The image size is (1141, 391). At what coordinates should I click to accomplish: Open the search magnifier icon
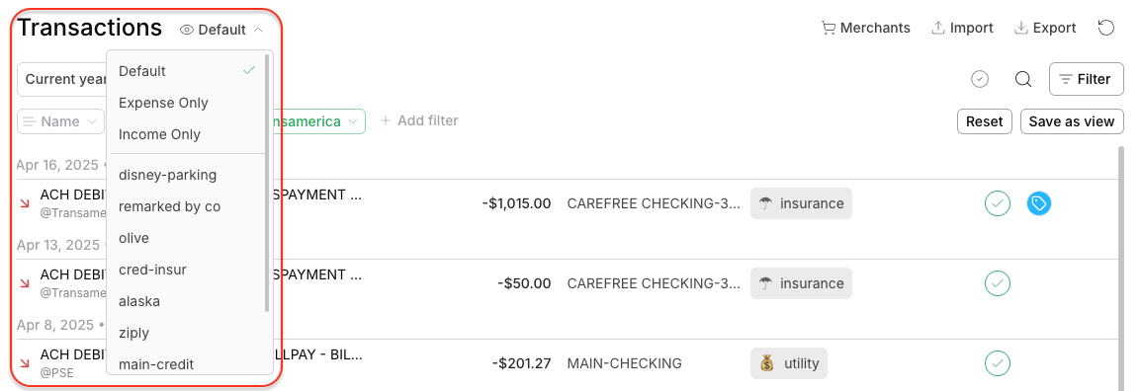click(1023, 79)
